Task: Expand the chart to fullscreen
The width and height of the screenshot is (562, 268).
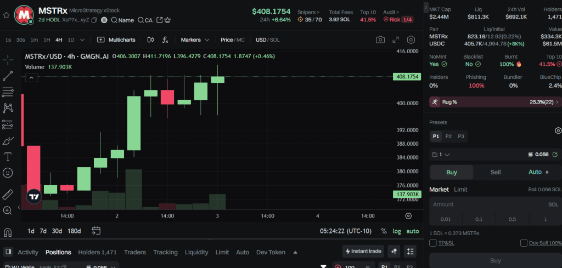Action: pyautogui.click(x=396, y=39)
